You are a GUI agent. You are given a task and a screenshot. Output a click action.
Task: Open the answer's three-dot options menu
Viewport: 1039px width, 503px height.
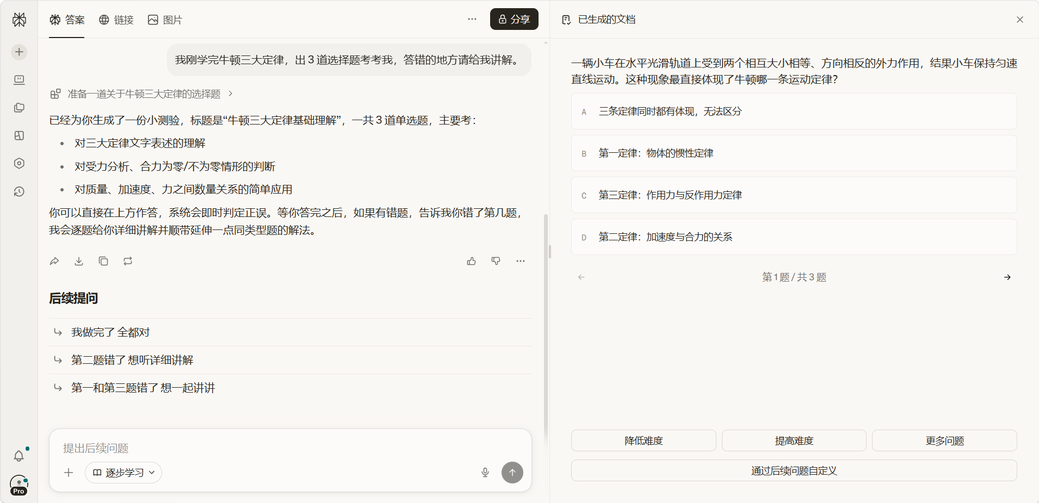[x=521, y=261]
